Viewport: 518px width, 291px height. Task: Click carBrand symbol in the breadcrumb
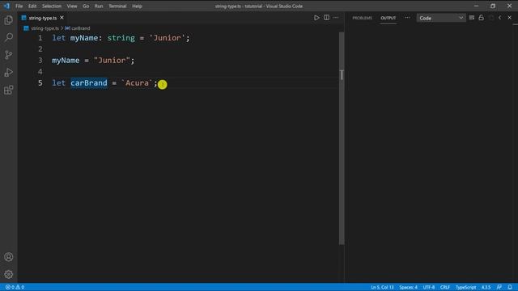pyautogui.click(x=80, y=28)
